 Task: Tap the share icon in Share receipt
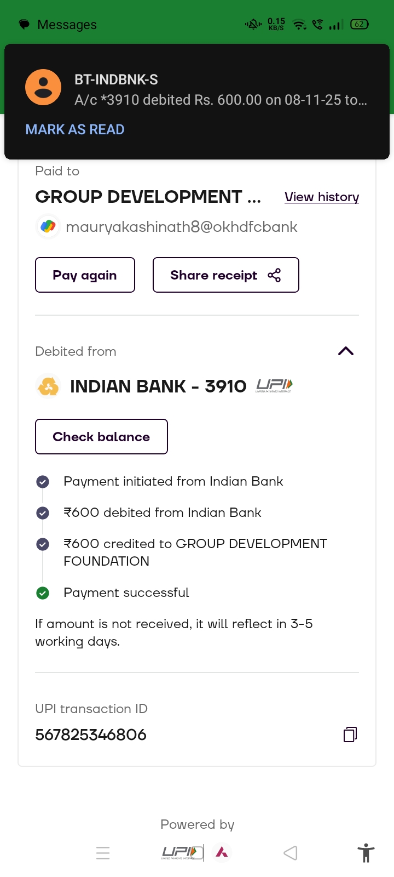274,275
